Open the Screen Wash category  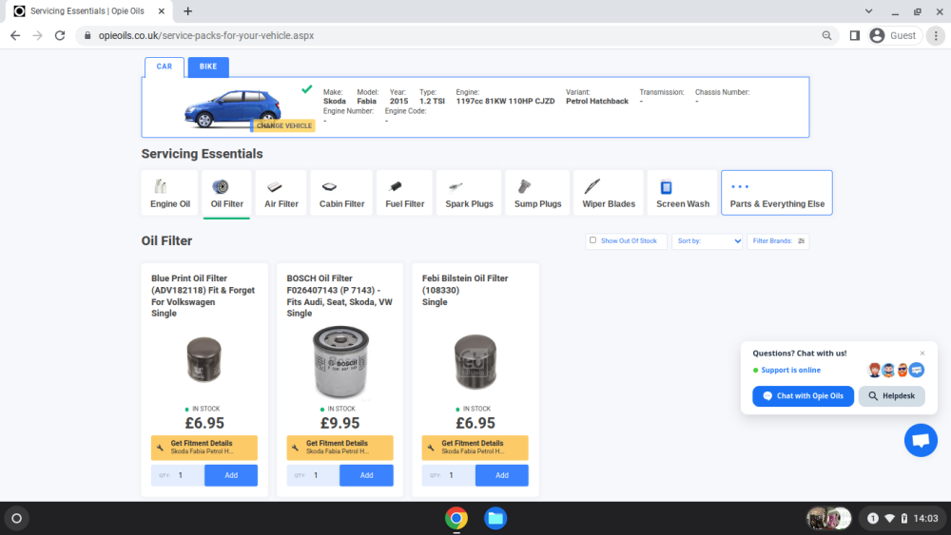coord(682,193)
